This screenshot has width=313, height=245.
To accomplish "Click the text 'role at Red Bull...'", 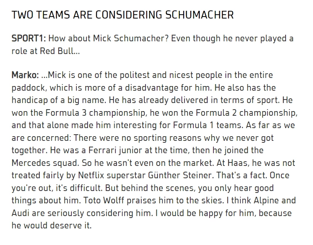I will tap(46, 51).
